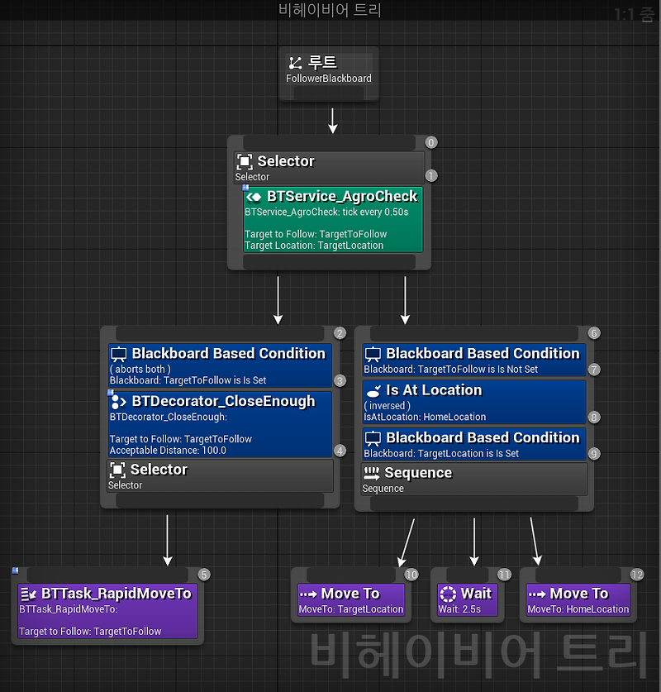
Task: Click the Selector node's icon
Action: pyautogui.click(x=245, y=161)
